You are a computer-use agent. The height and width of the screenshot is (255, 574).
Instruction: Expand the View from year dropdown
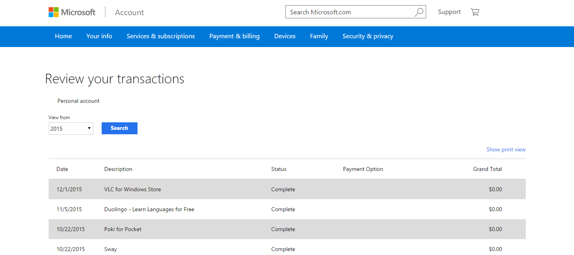71,129
